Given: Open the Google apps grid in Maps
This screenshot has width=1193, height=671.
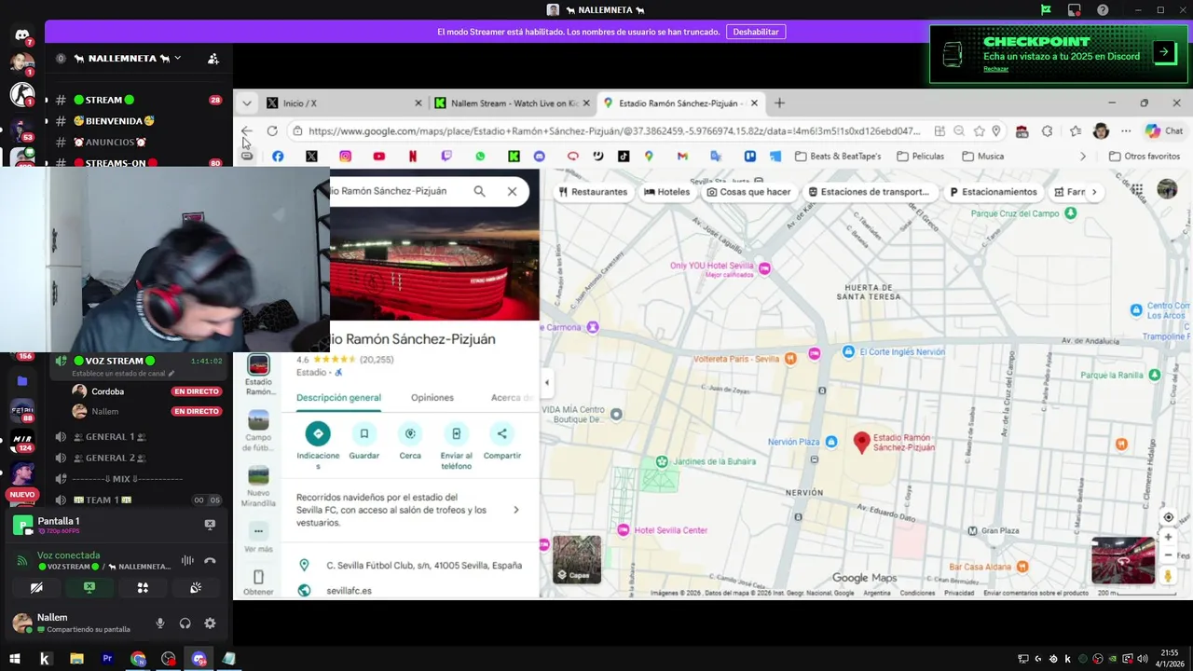Looking at the screenshot, I should (1137, 190).
